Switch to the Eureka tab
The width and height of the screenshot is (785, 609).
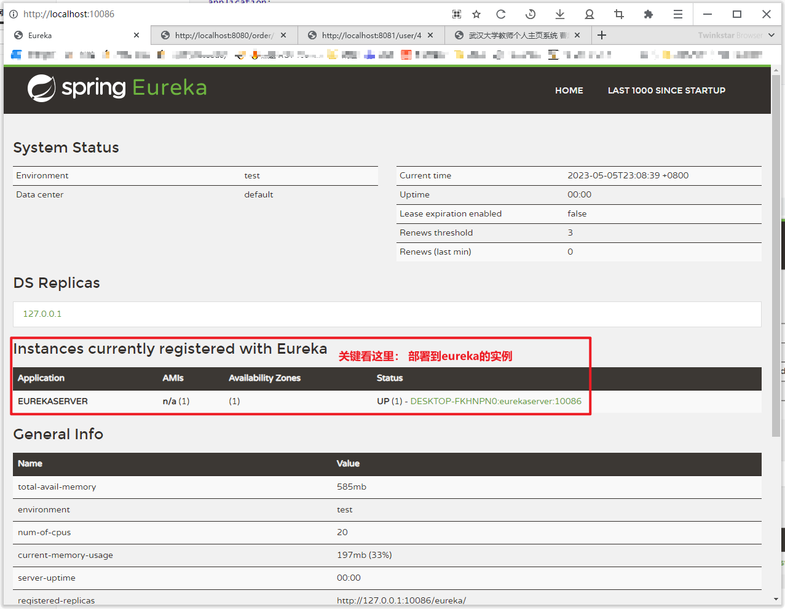[x=77, y=35]
